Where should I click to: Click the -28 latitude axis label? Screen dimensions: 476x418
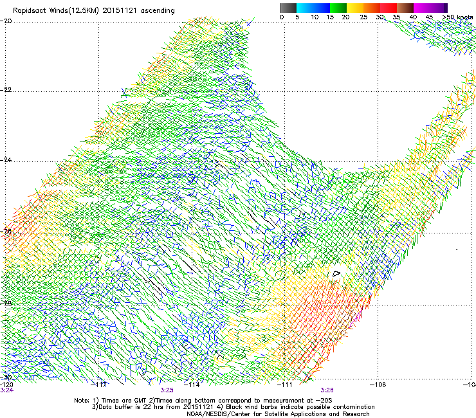tap(6, 304)
